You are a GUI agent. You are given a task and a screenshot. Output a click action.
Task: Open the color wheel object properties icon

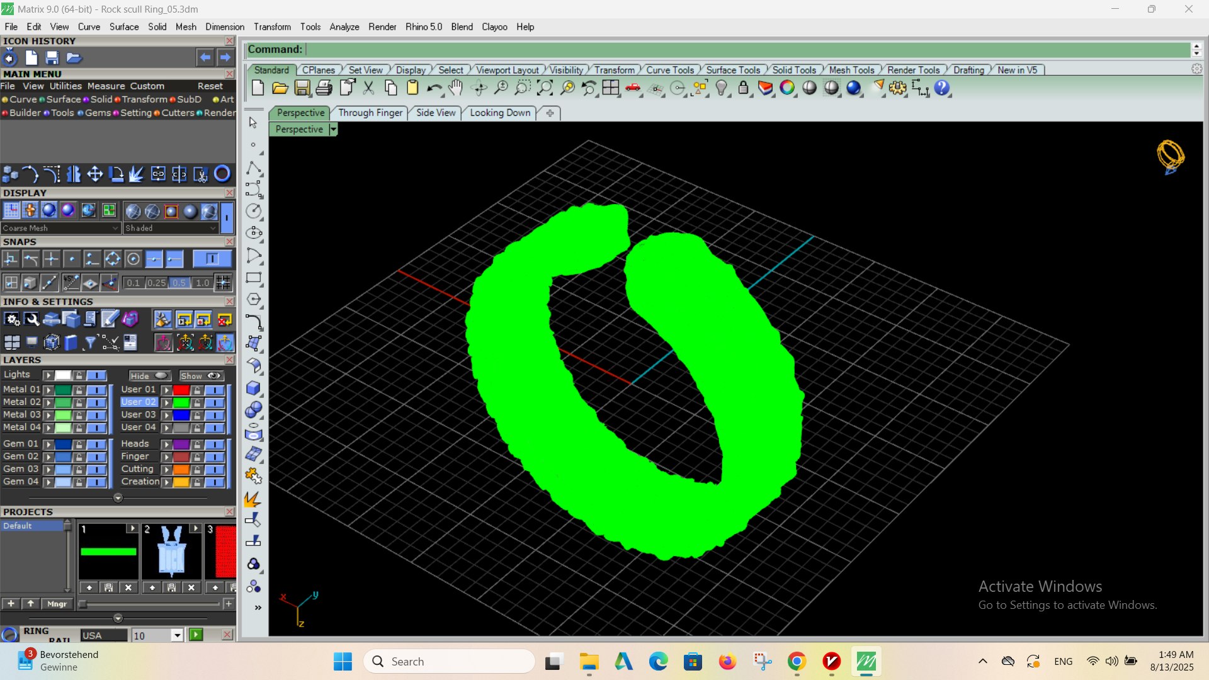click(787, 88)
